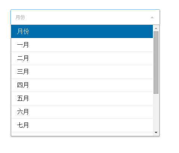Pick the 三月 option
Viewport: 179px width, 153px height.
pos(82,71)
